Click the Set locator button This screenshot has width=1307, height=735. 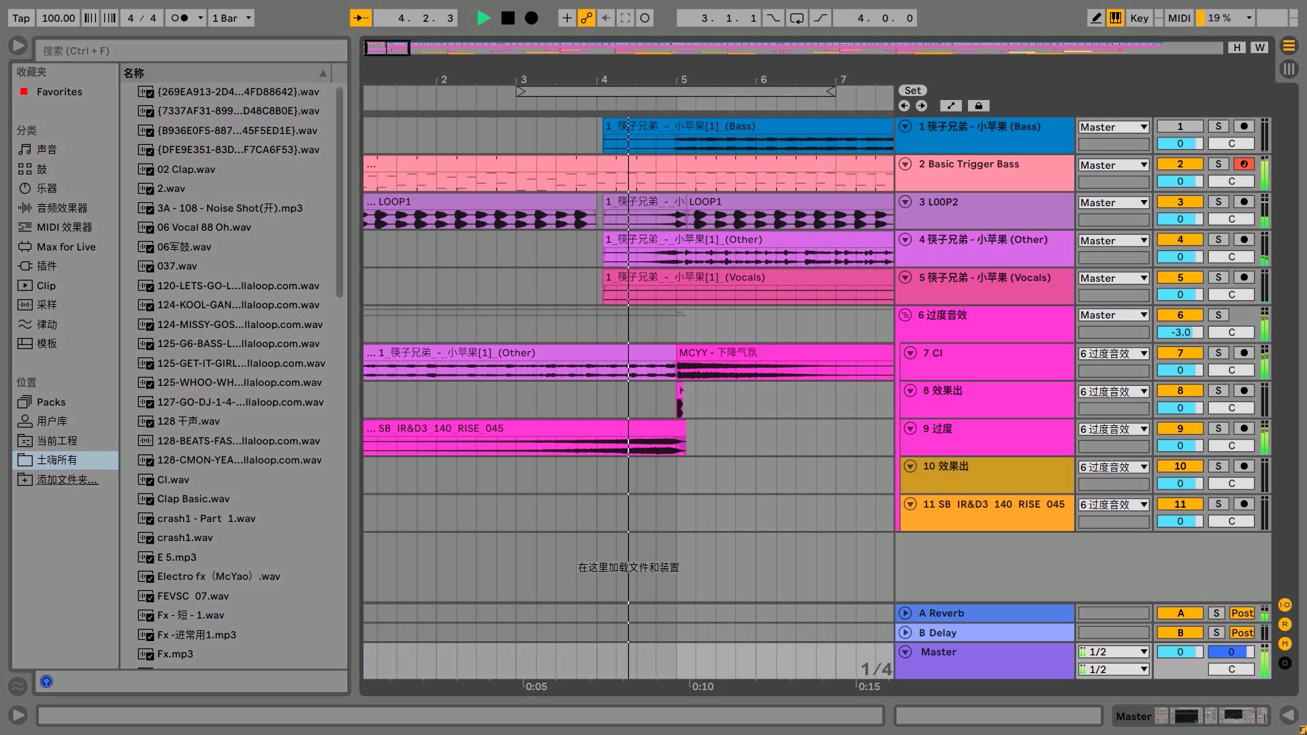913,91
